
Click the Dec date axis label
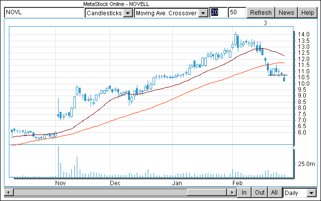[115, 183]
